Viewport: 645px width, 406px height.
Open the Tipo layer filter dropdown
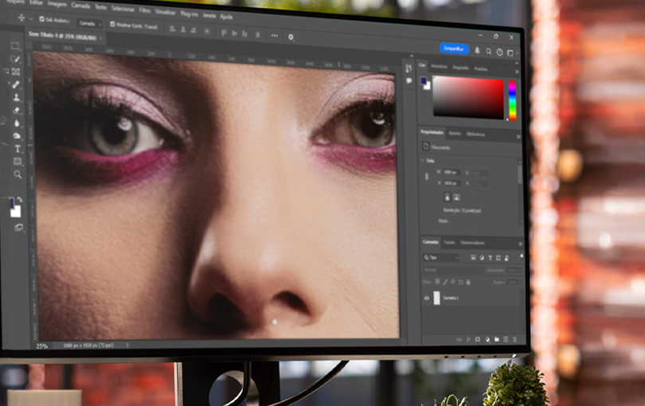(441, 258)
